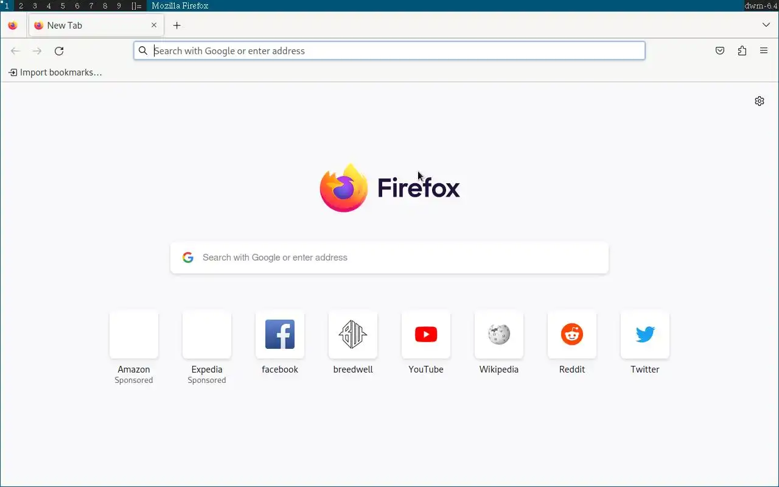779x487 pixels.
Task: Open the facebook shortcut icon
Action: pos(280,334)
